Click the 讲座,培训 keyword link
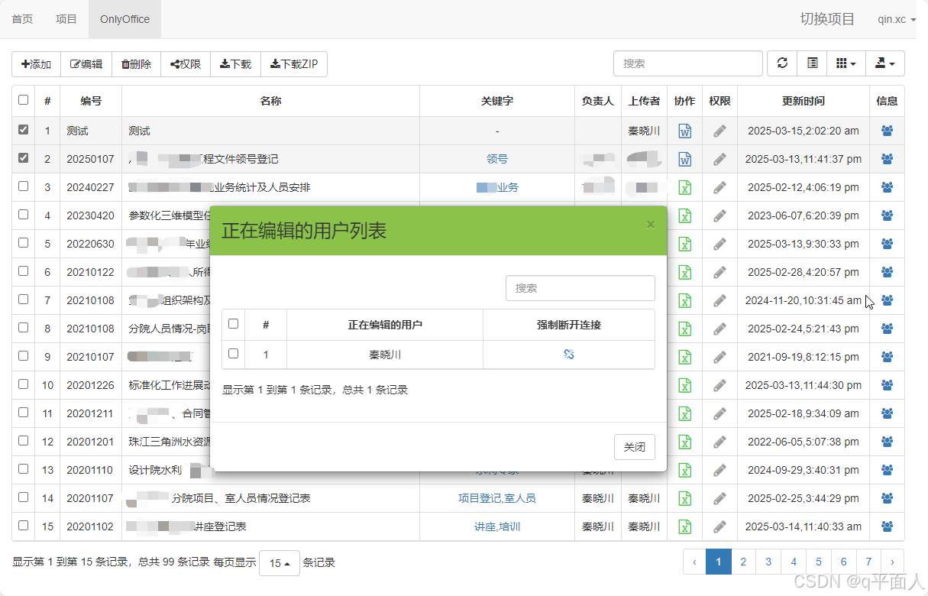The height and width of the screenshot is (596, 928). tap(497, 526)
